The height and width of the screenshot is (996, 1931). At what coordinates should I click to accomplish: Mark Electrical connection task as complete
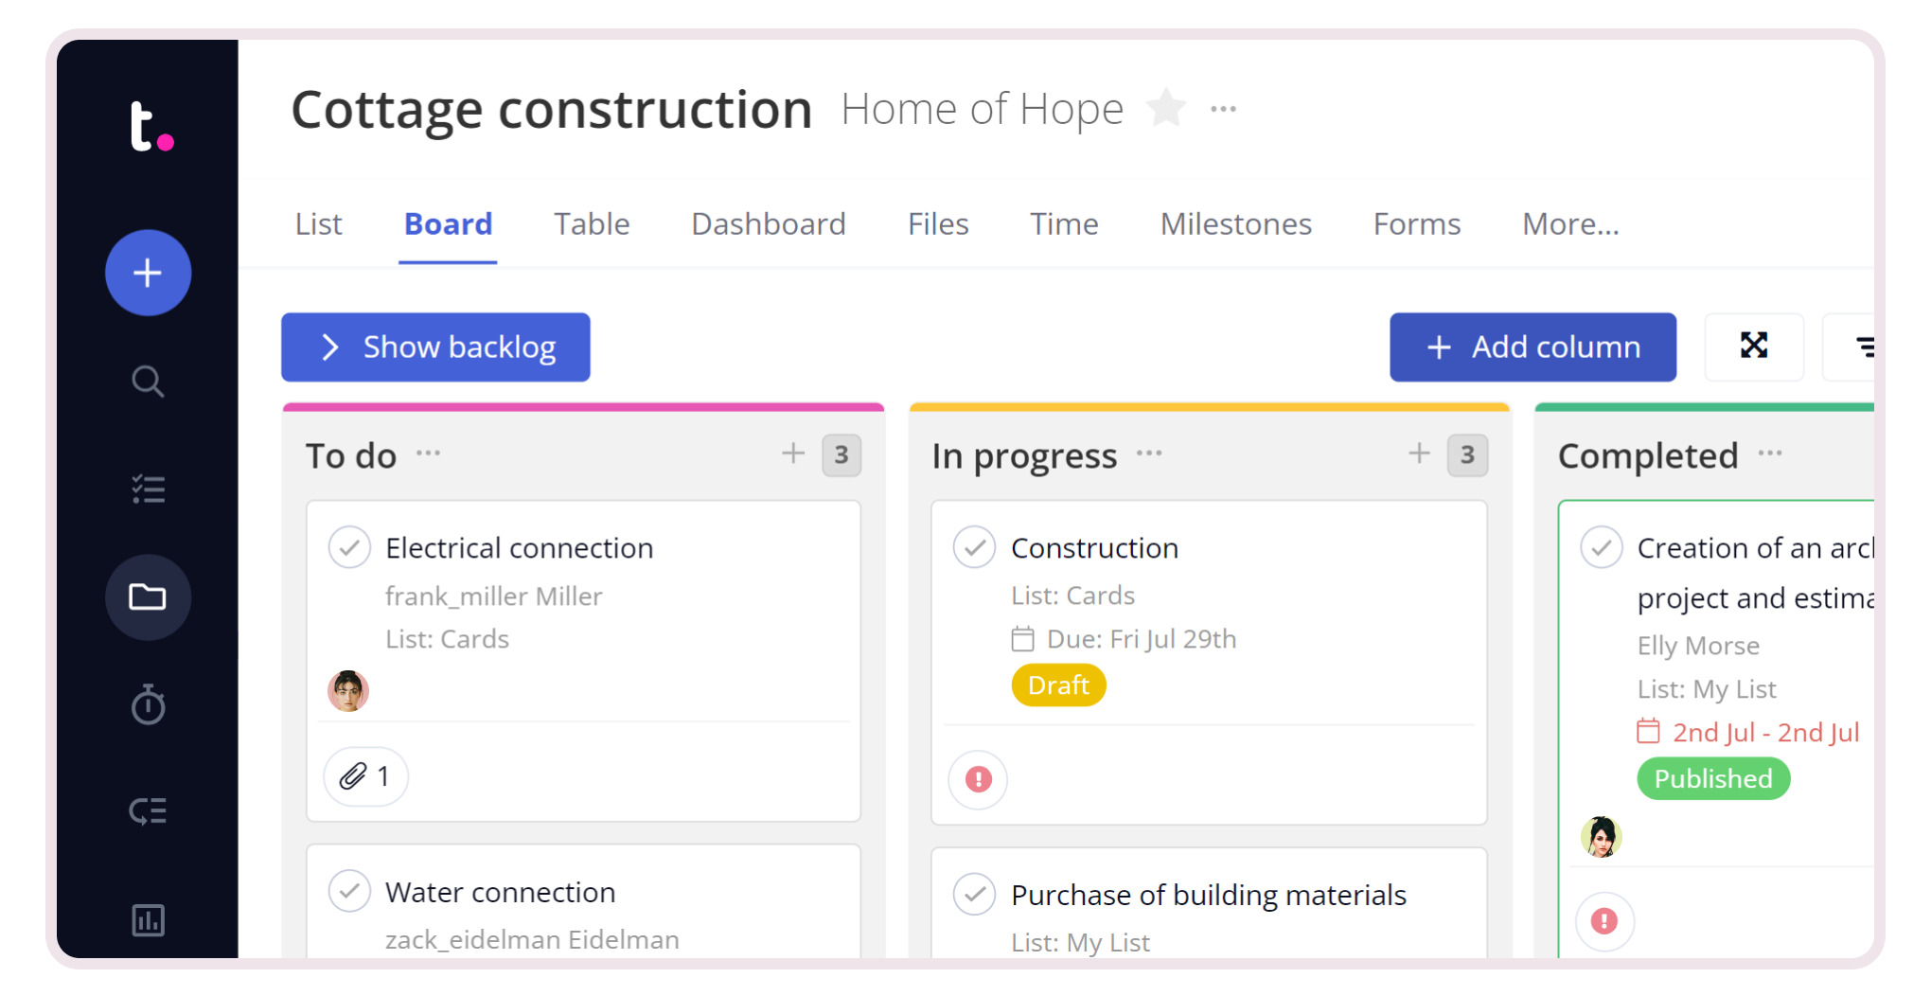[x=349, y=547]
